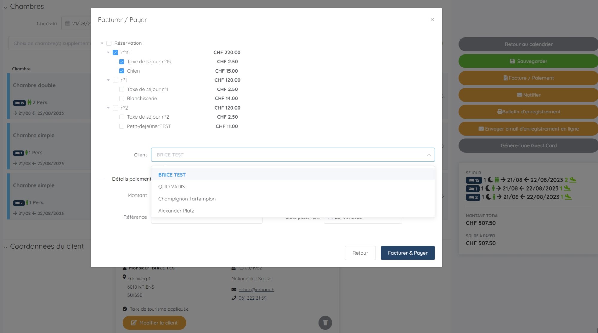The image size is (598, 333).
Task: Close the Facturer / Payer dialog
Action: click(x=432, y=19)
